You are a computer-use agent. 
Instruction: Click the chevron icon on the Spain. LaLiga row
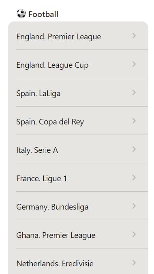[x=134, y=92]
